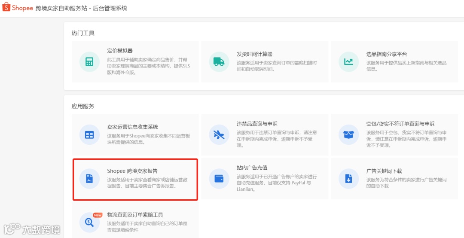Viewport: 464px width, 238px height.
Task: Click the 违禁品查询与申诉 no-fly icon
Action: click(219, 135)
